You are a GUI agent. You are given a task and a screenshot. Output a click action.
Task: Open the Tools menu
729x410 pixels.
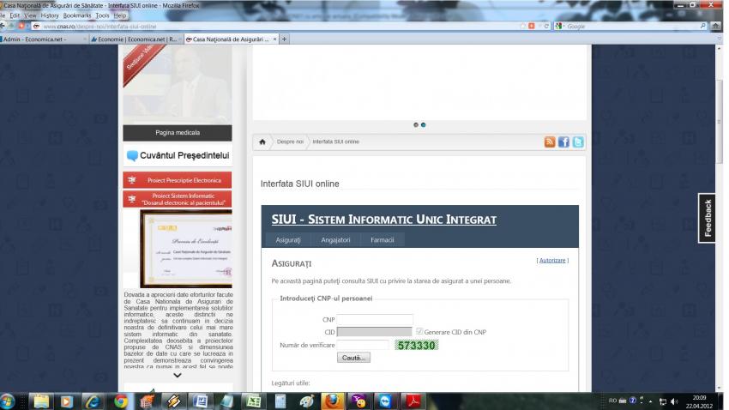(102, 15)
